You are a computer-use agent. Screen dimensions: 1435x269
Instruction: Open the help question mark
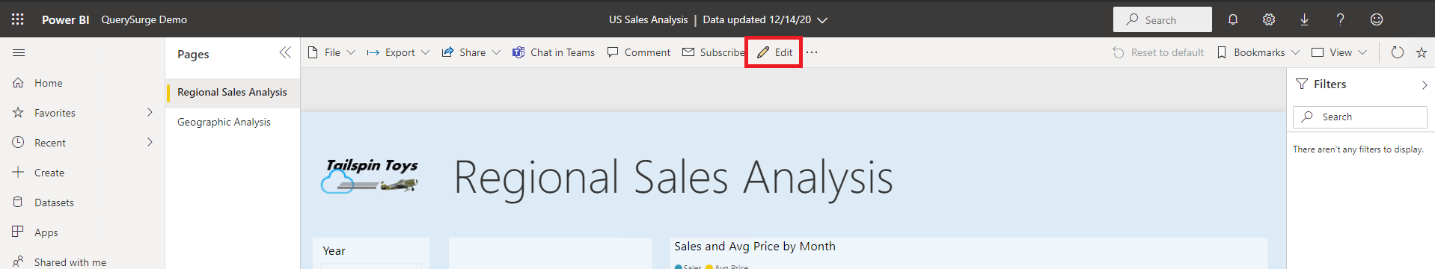click(1340, 19)
